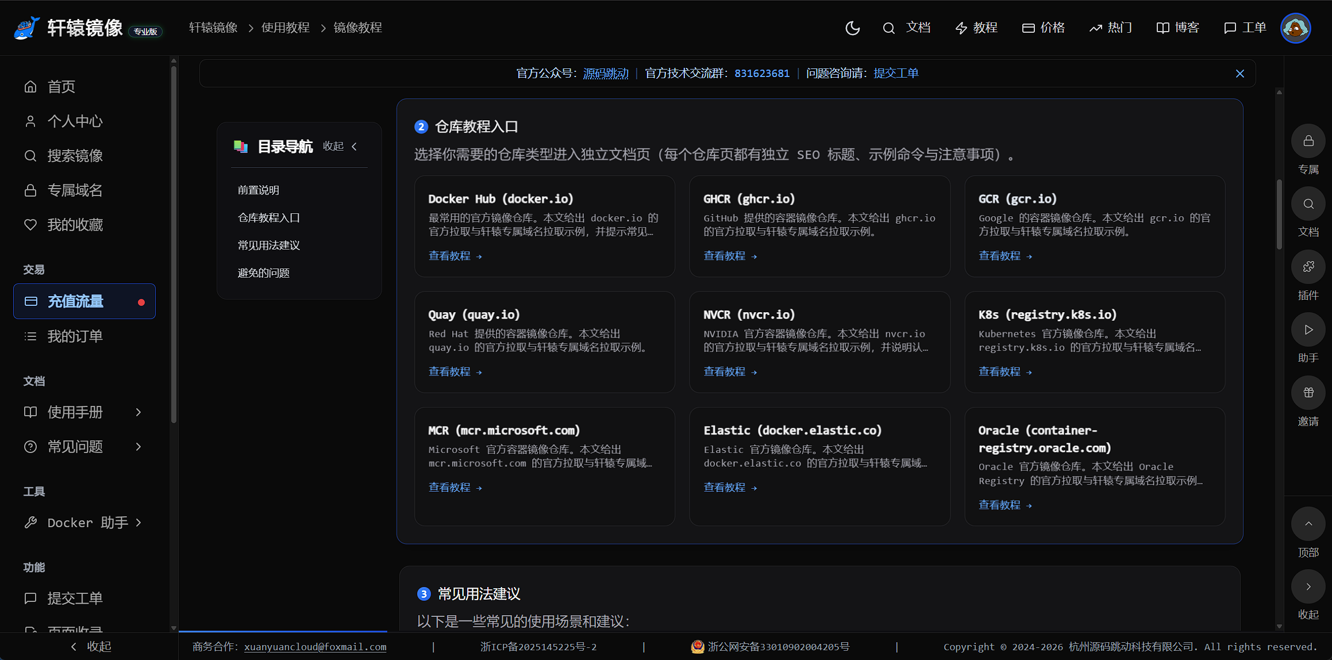
Task: Click the 邀请 gift icon in right rail
Action: (x=1308, y=393)
